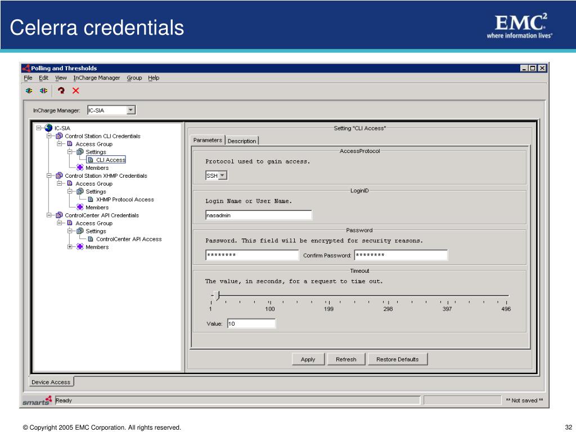Open the Help menu
576x432 pixels.
tap(154, 78)
